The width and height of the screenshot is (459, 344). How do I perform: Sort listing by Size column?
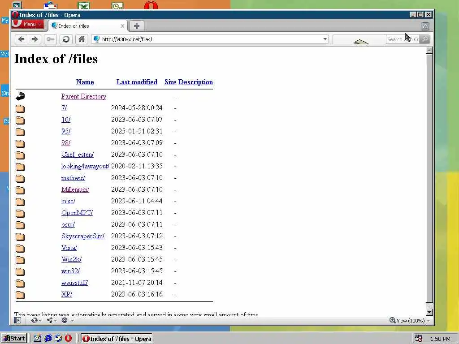pyautogui.click(x=170, y=82)
